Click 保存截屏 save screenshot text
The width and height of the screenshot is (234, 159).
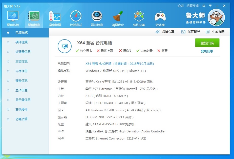coord(194,32)
